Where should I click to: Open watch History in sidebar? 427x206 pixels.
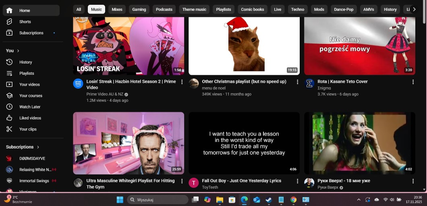[x=25, y=62]
